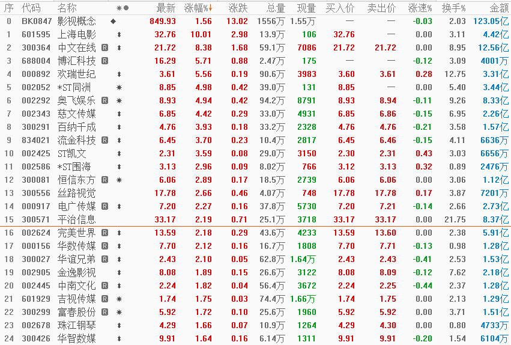Click the 序 column header
Image resolution: width=511 pixels, height=345 pixels.
(9, 8)
